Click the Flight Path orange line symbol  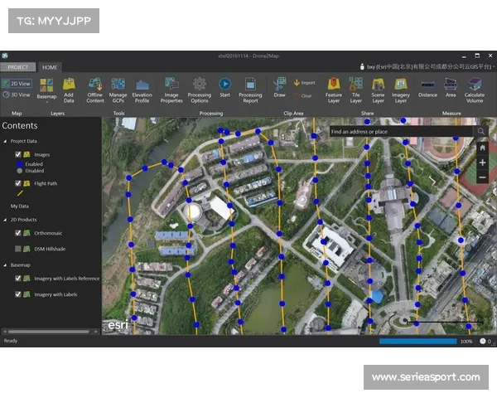(20, 193)
